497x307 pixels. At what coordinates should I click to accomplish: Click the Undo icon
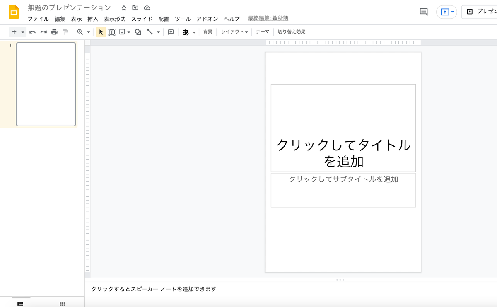[33, 32]
